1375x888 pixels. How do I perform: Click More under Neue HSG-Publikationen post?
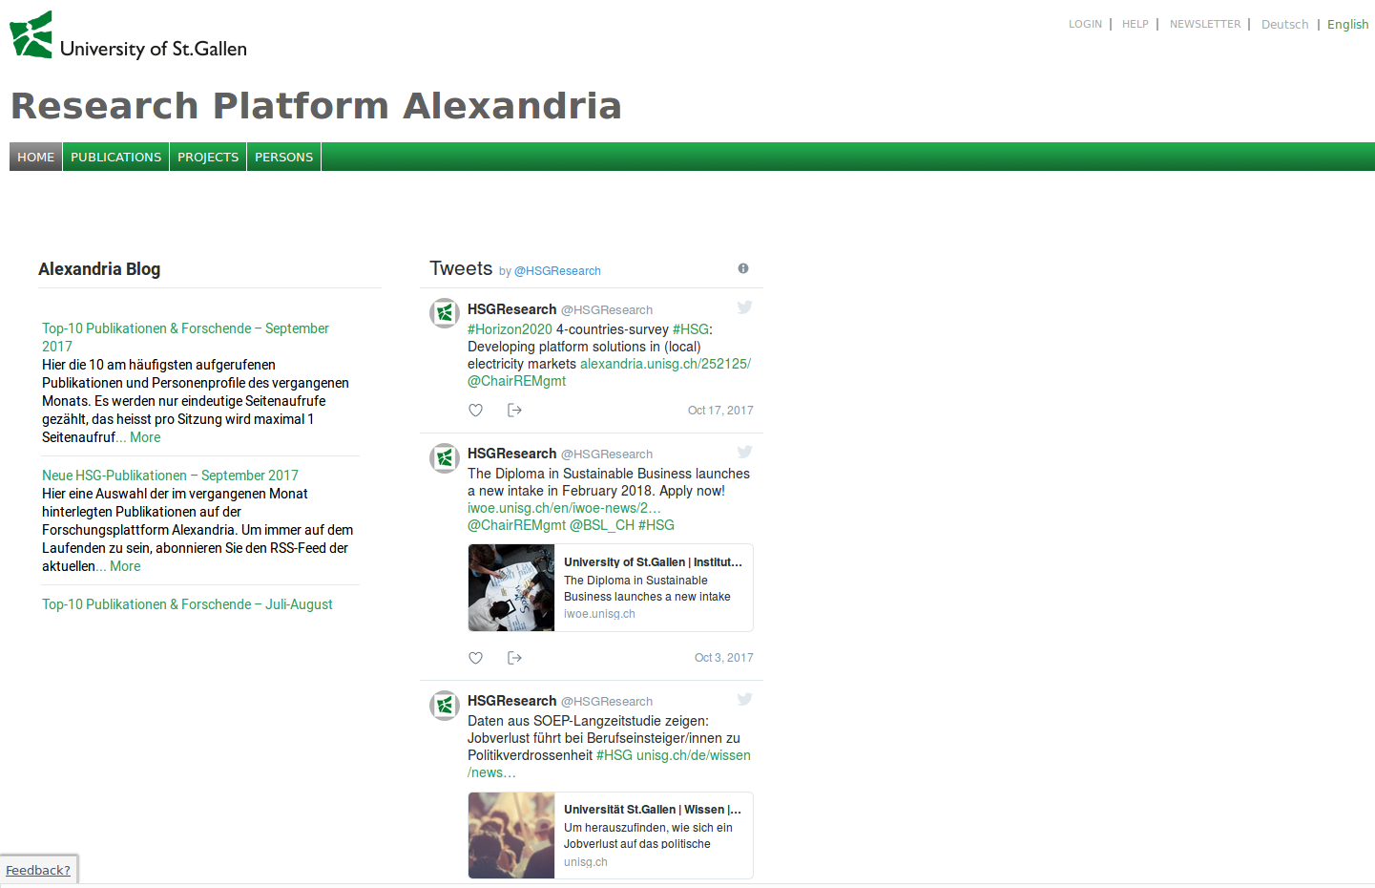[125, 566]
